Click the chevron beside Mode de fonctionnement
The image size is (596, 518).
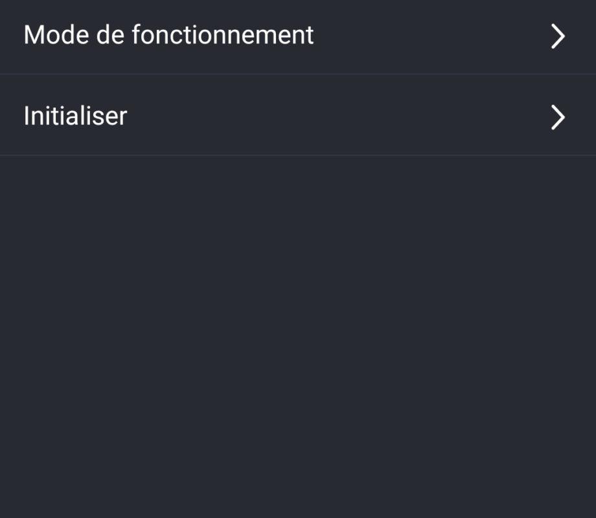click(x=558, y=36)
